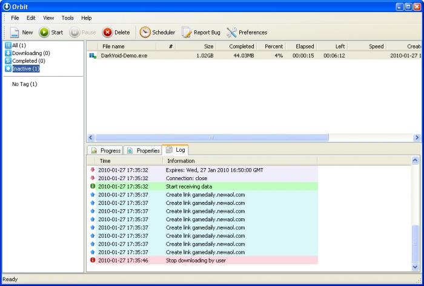
Task: Click the Report Bug notepad icon
Action: (x=187, y=33)
